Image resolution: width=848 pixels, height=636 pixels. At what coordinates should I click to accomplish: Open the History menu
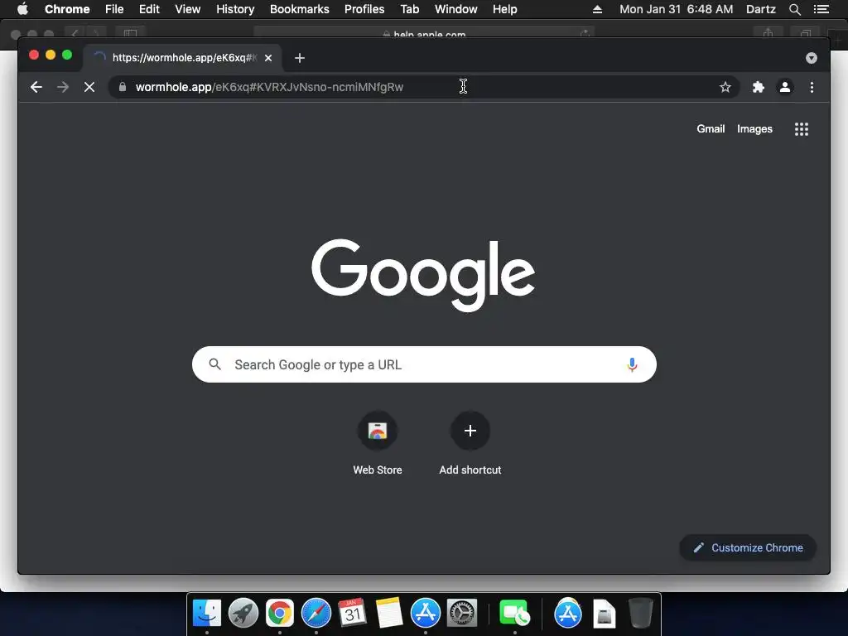235,9
